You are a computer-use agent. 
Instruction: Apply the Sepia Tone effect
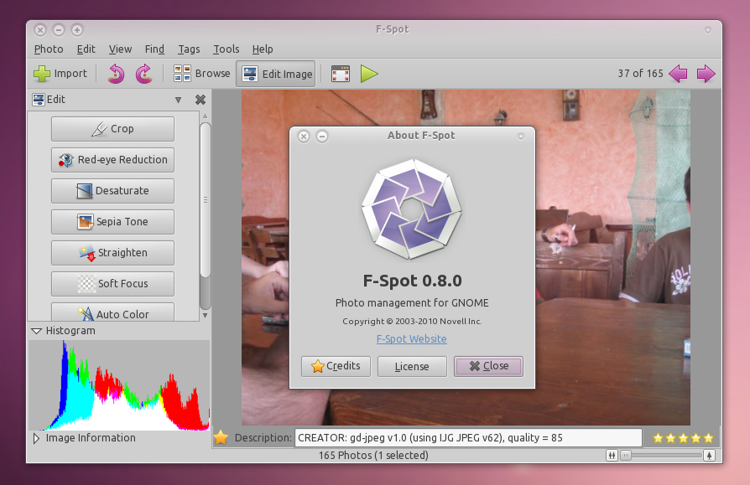113,222
